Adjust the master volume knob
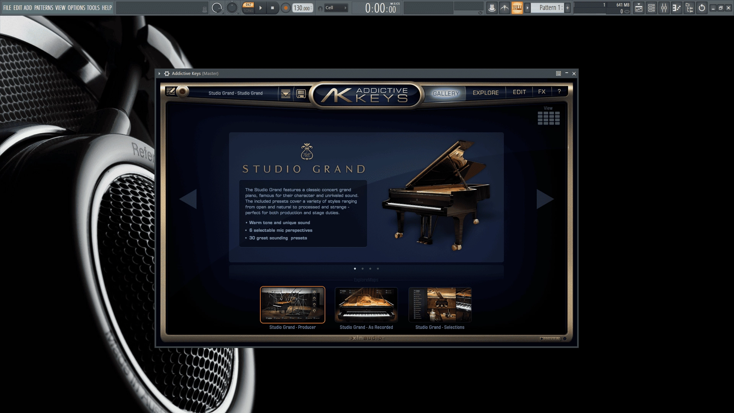Screen dimensions: 734x413 [x=217, y=8]
